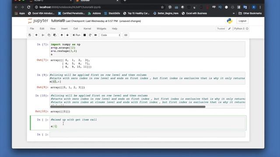This screenshot has width=280, height=157.
Task: Click the Out[9] array output text
Action: 68,87
